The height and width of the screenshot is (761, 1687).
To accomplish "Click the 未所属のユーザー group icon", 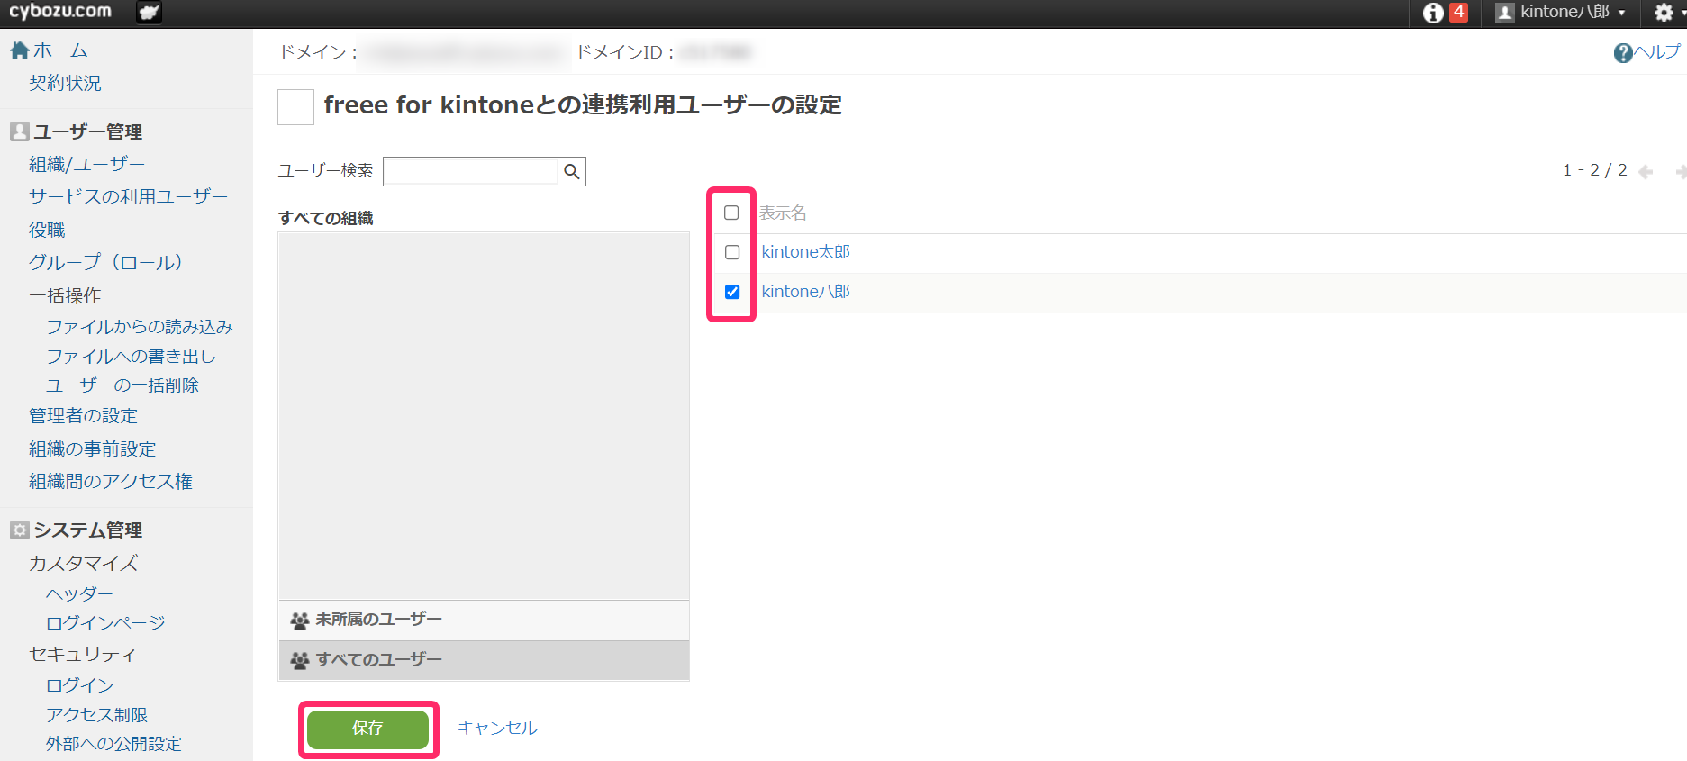I will click(299, 621).
